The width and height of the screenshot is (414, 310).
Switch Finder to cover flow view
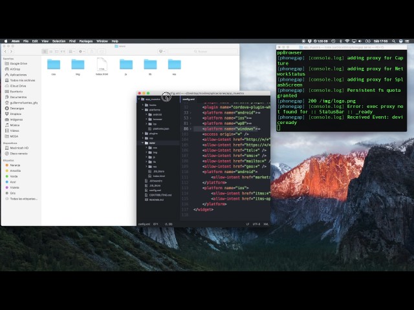(63, 52)
